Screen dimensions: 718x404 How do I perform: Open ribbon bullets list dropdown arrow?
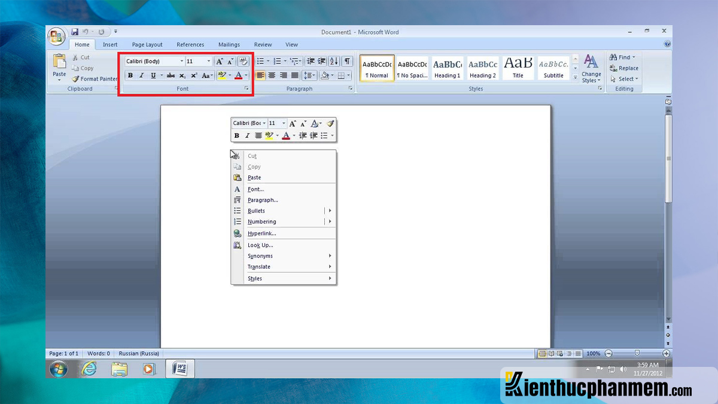point(268,61)
